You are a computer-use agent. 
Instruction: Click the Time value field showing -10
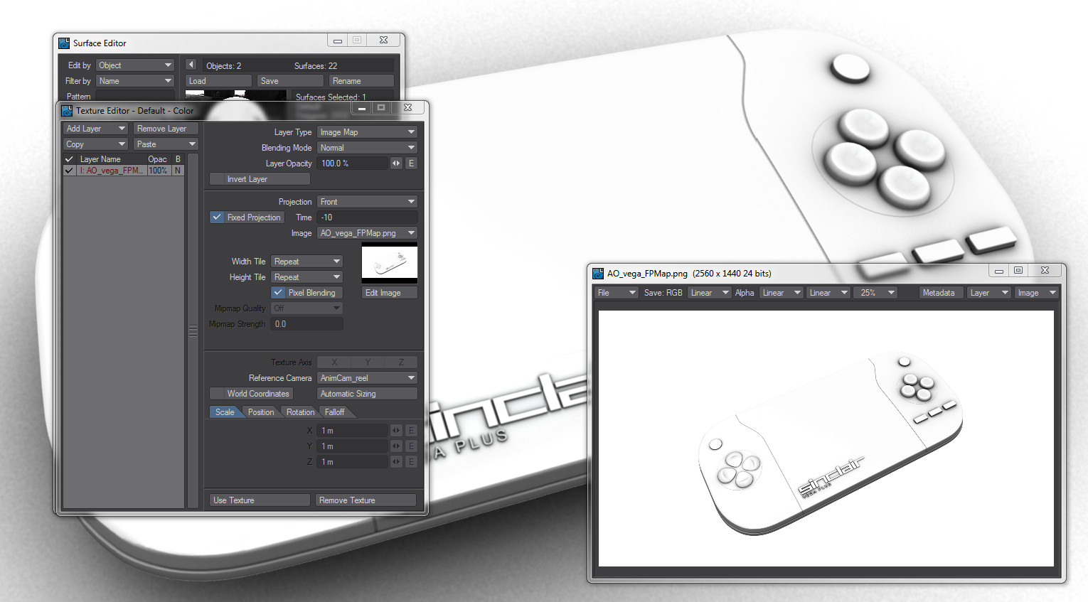point(367,217)
